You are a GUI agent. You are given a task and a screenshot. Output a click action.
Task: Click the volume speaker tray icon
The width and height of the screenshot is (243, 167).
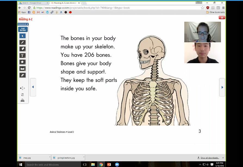click(208, 165)
